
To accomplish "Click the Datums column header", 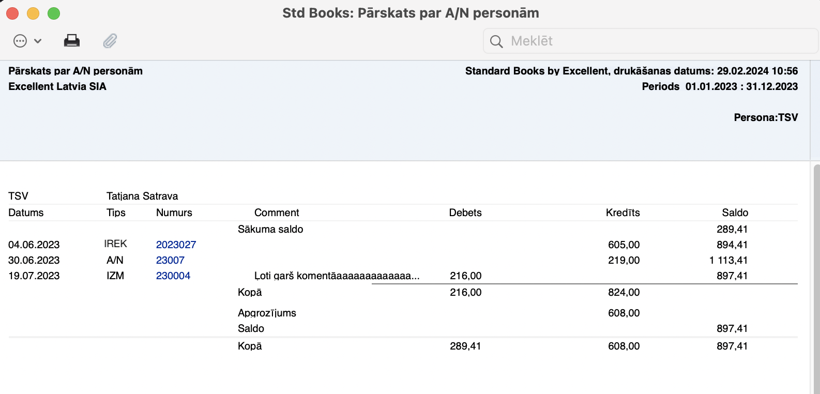I will pos(26,213).
